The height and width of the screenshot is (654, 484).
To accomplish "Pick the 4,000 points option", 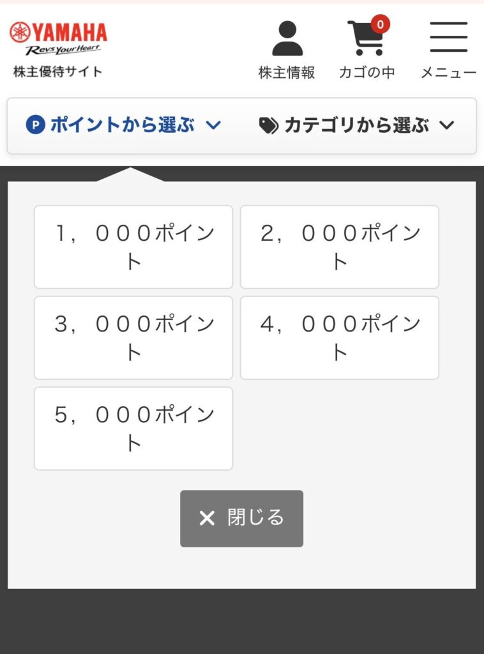I will point(339,338).
